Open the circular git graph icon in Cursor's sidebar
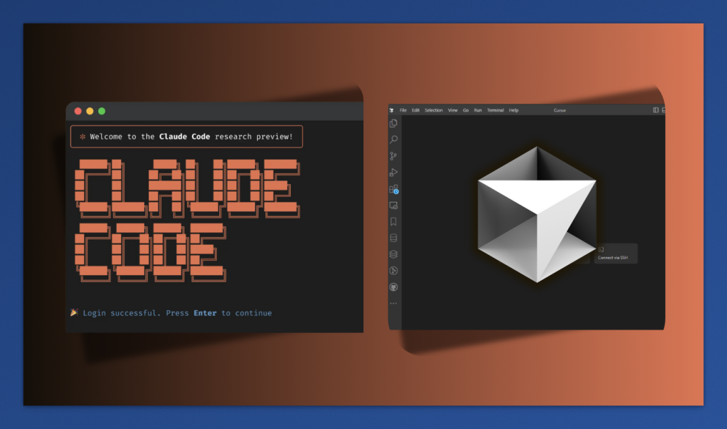 pos(393,270)
